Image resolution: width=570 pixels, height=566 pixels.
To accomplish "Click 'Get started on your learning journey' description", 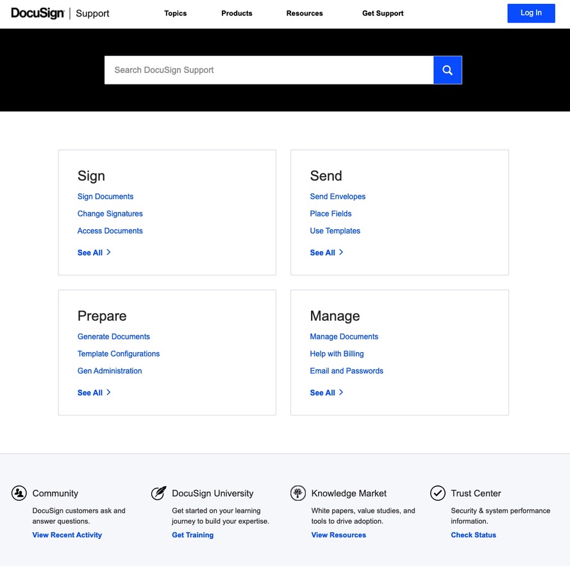I will (x=221, y=515).
